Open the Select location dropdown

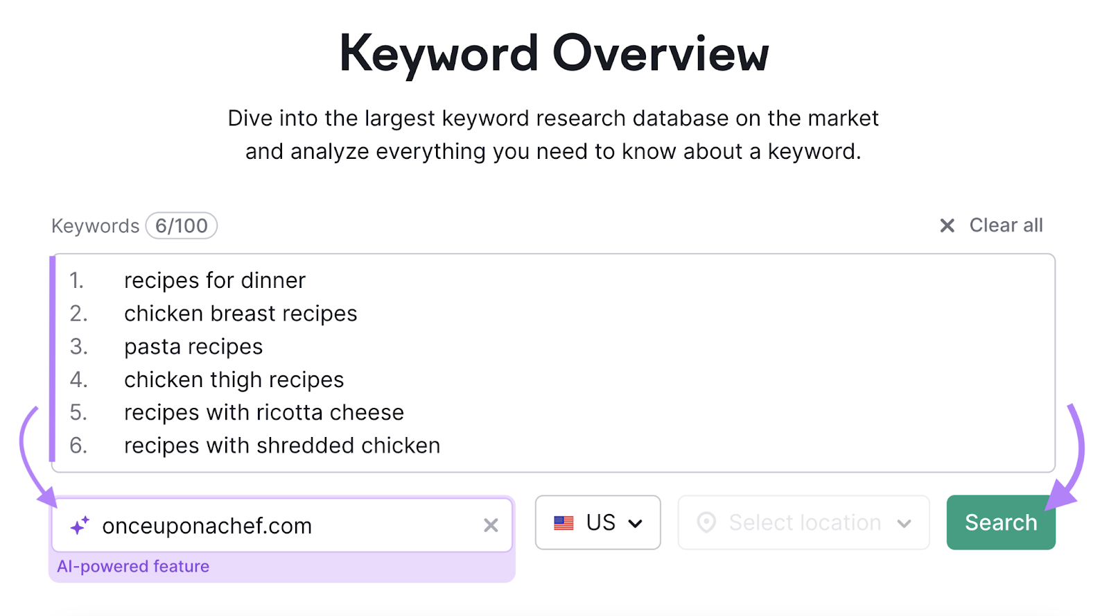[x=803, y=522]
